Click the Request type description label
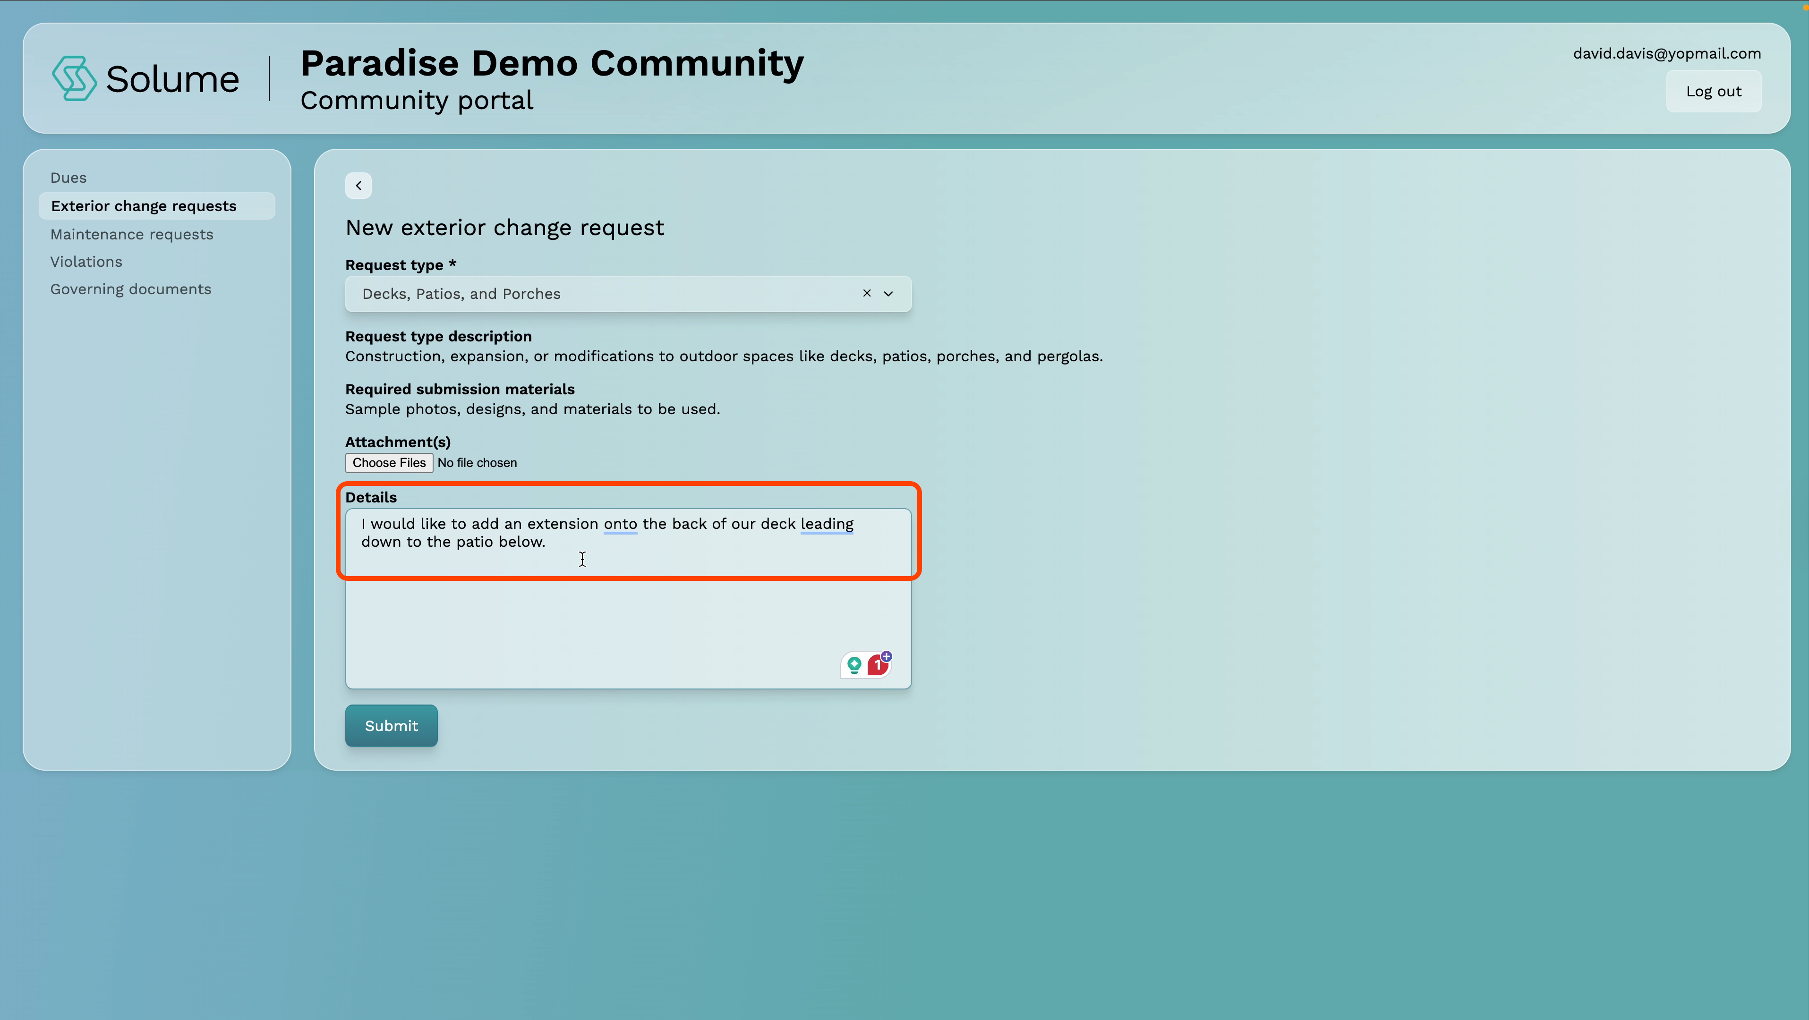 coord(438,336)
